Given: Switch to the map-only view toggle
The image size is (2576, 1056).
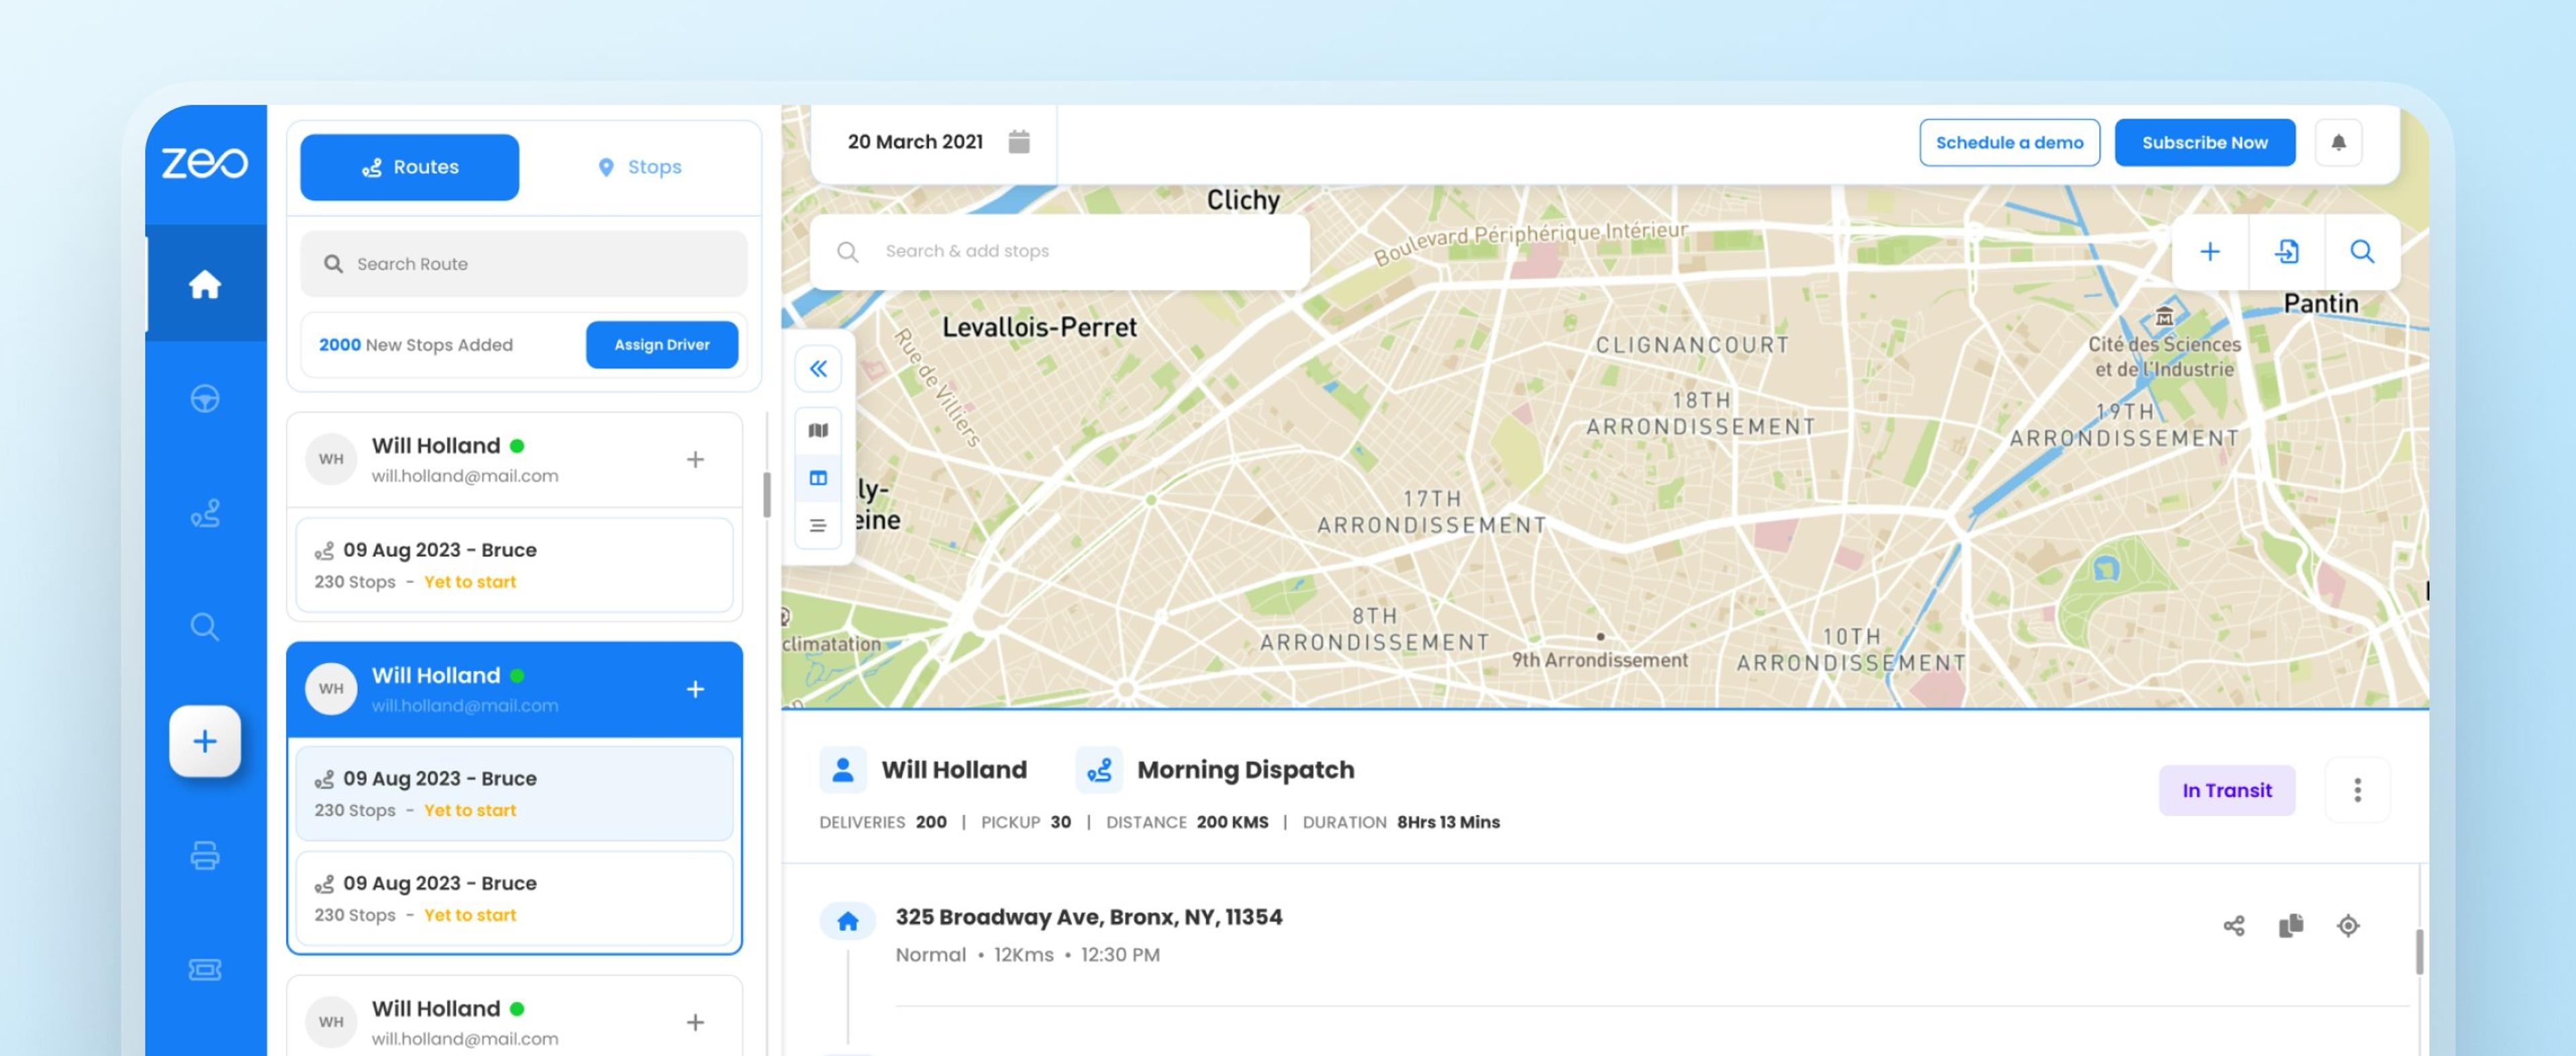Looking at the screenshot, I should click(818, 431).
